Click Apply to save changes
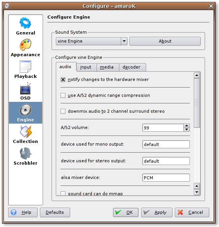Screen dimensions: 219x227 pos(157,212)
